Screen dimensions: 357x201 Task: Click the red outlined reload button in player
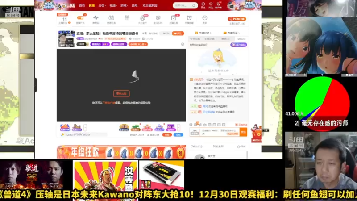point(121,94)
